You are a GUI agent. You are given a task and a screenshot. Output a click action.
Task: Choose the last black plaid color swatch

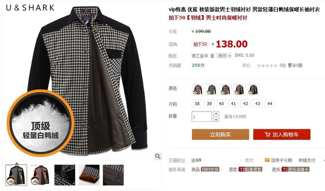253,89
